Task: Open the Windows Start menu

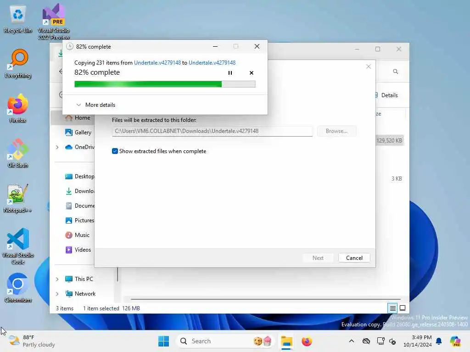Action: pyautogui.click(x=163, y=341)
